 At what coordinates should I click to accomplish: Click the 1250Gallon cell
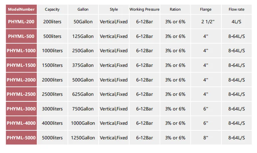pyautogui.click(x=83, y=138)
